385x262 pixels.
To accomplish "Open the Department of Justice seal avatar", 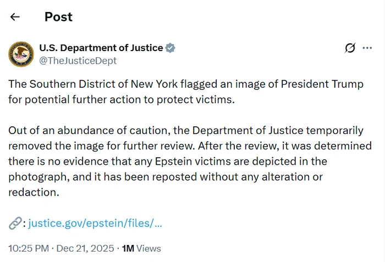I will coord(21,54).
